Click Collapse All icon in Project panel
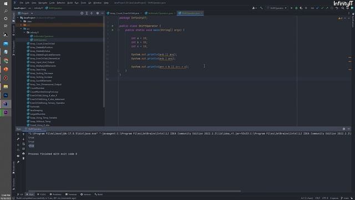The image size is (355, 200). (x=92, y=13)
